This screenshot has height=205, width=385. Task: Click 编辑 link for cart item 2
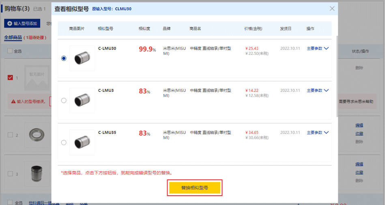pyautogui.click(x=359, y=125)
